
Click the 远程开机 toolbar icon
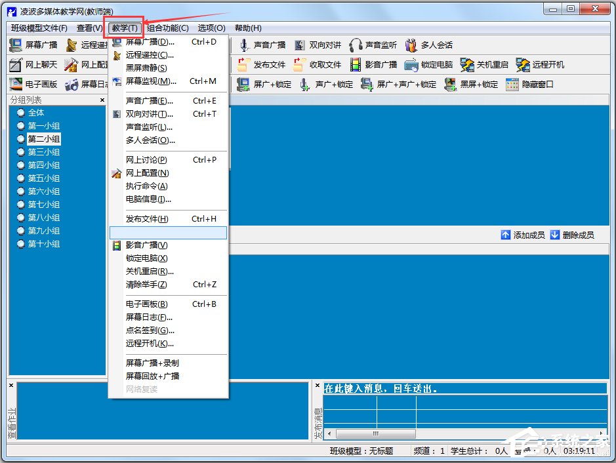tap(523, 65)
